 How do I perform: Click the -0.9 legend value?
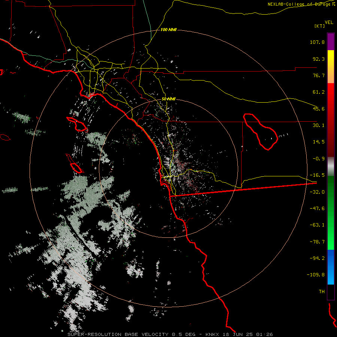319,159
